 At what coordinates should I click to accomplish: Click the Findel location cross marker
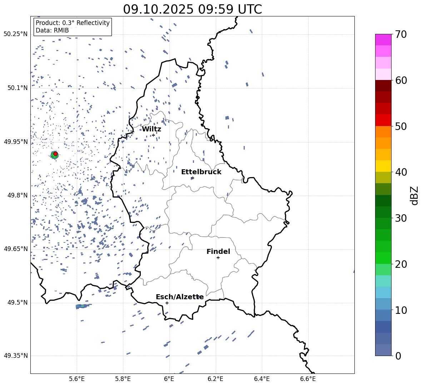(x=218, y=258)
